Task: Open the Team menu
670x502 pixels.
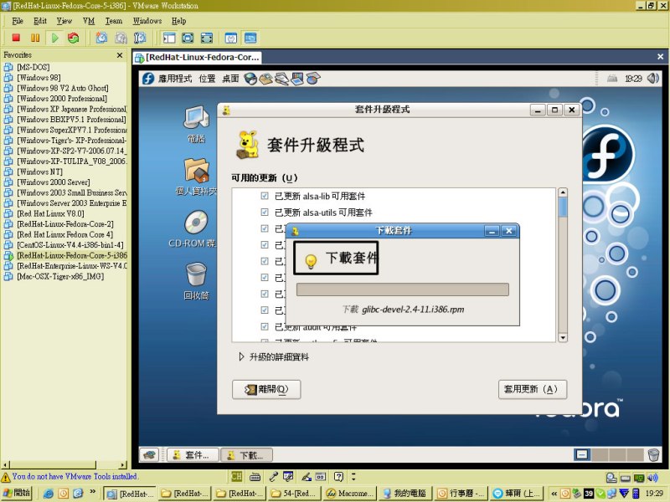Action: 114,21
